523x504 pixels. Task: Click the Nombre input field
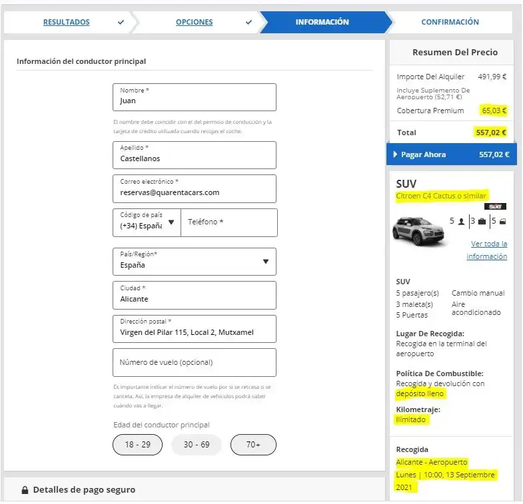pyautogui.click(x=195, y=97)
